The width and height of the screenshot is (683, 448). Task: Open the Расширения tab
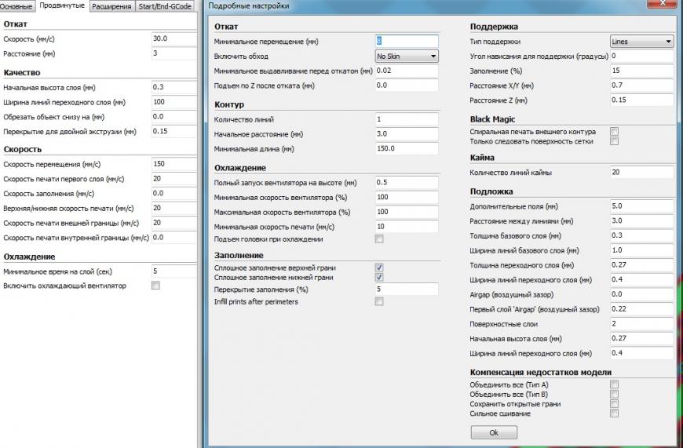111,6
